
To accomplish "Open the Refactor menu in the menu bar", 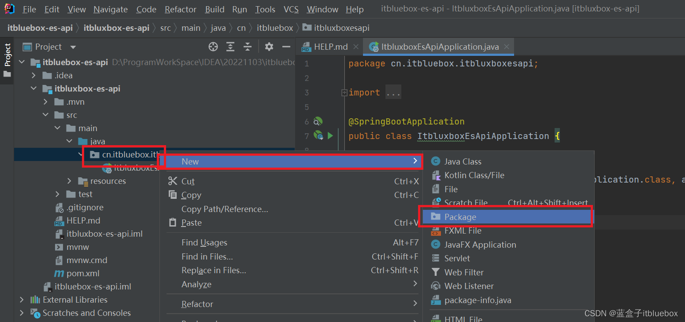I will [181, 9].
